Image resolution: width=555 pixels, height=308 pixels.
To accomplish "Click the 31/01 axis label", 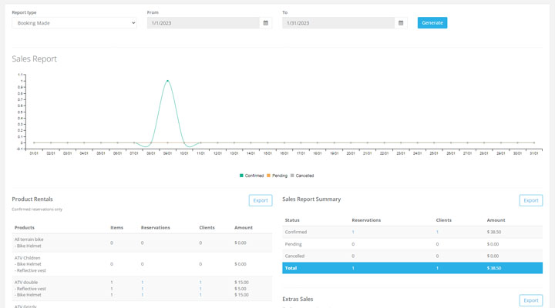I will pyautogui.click(x=533, y=153).
